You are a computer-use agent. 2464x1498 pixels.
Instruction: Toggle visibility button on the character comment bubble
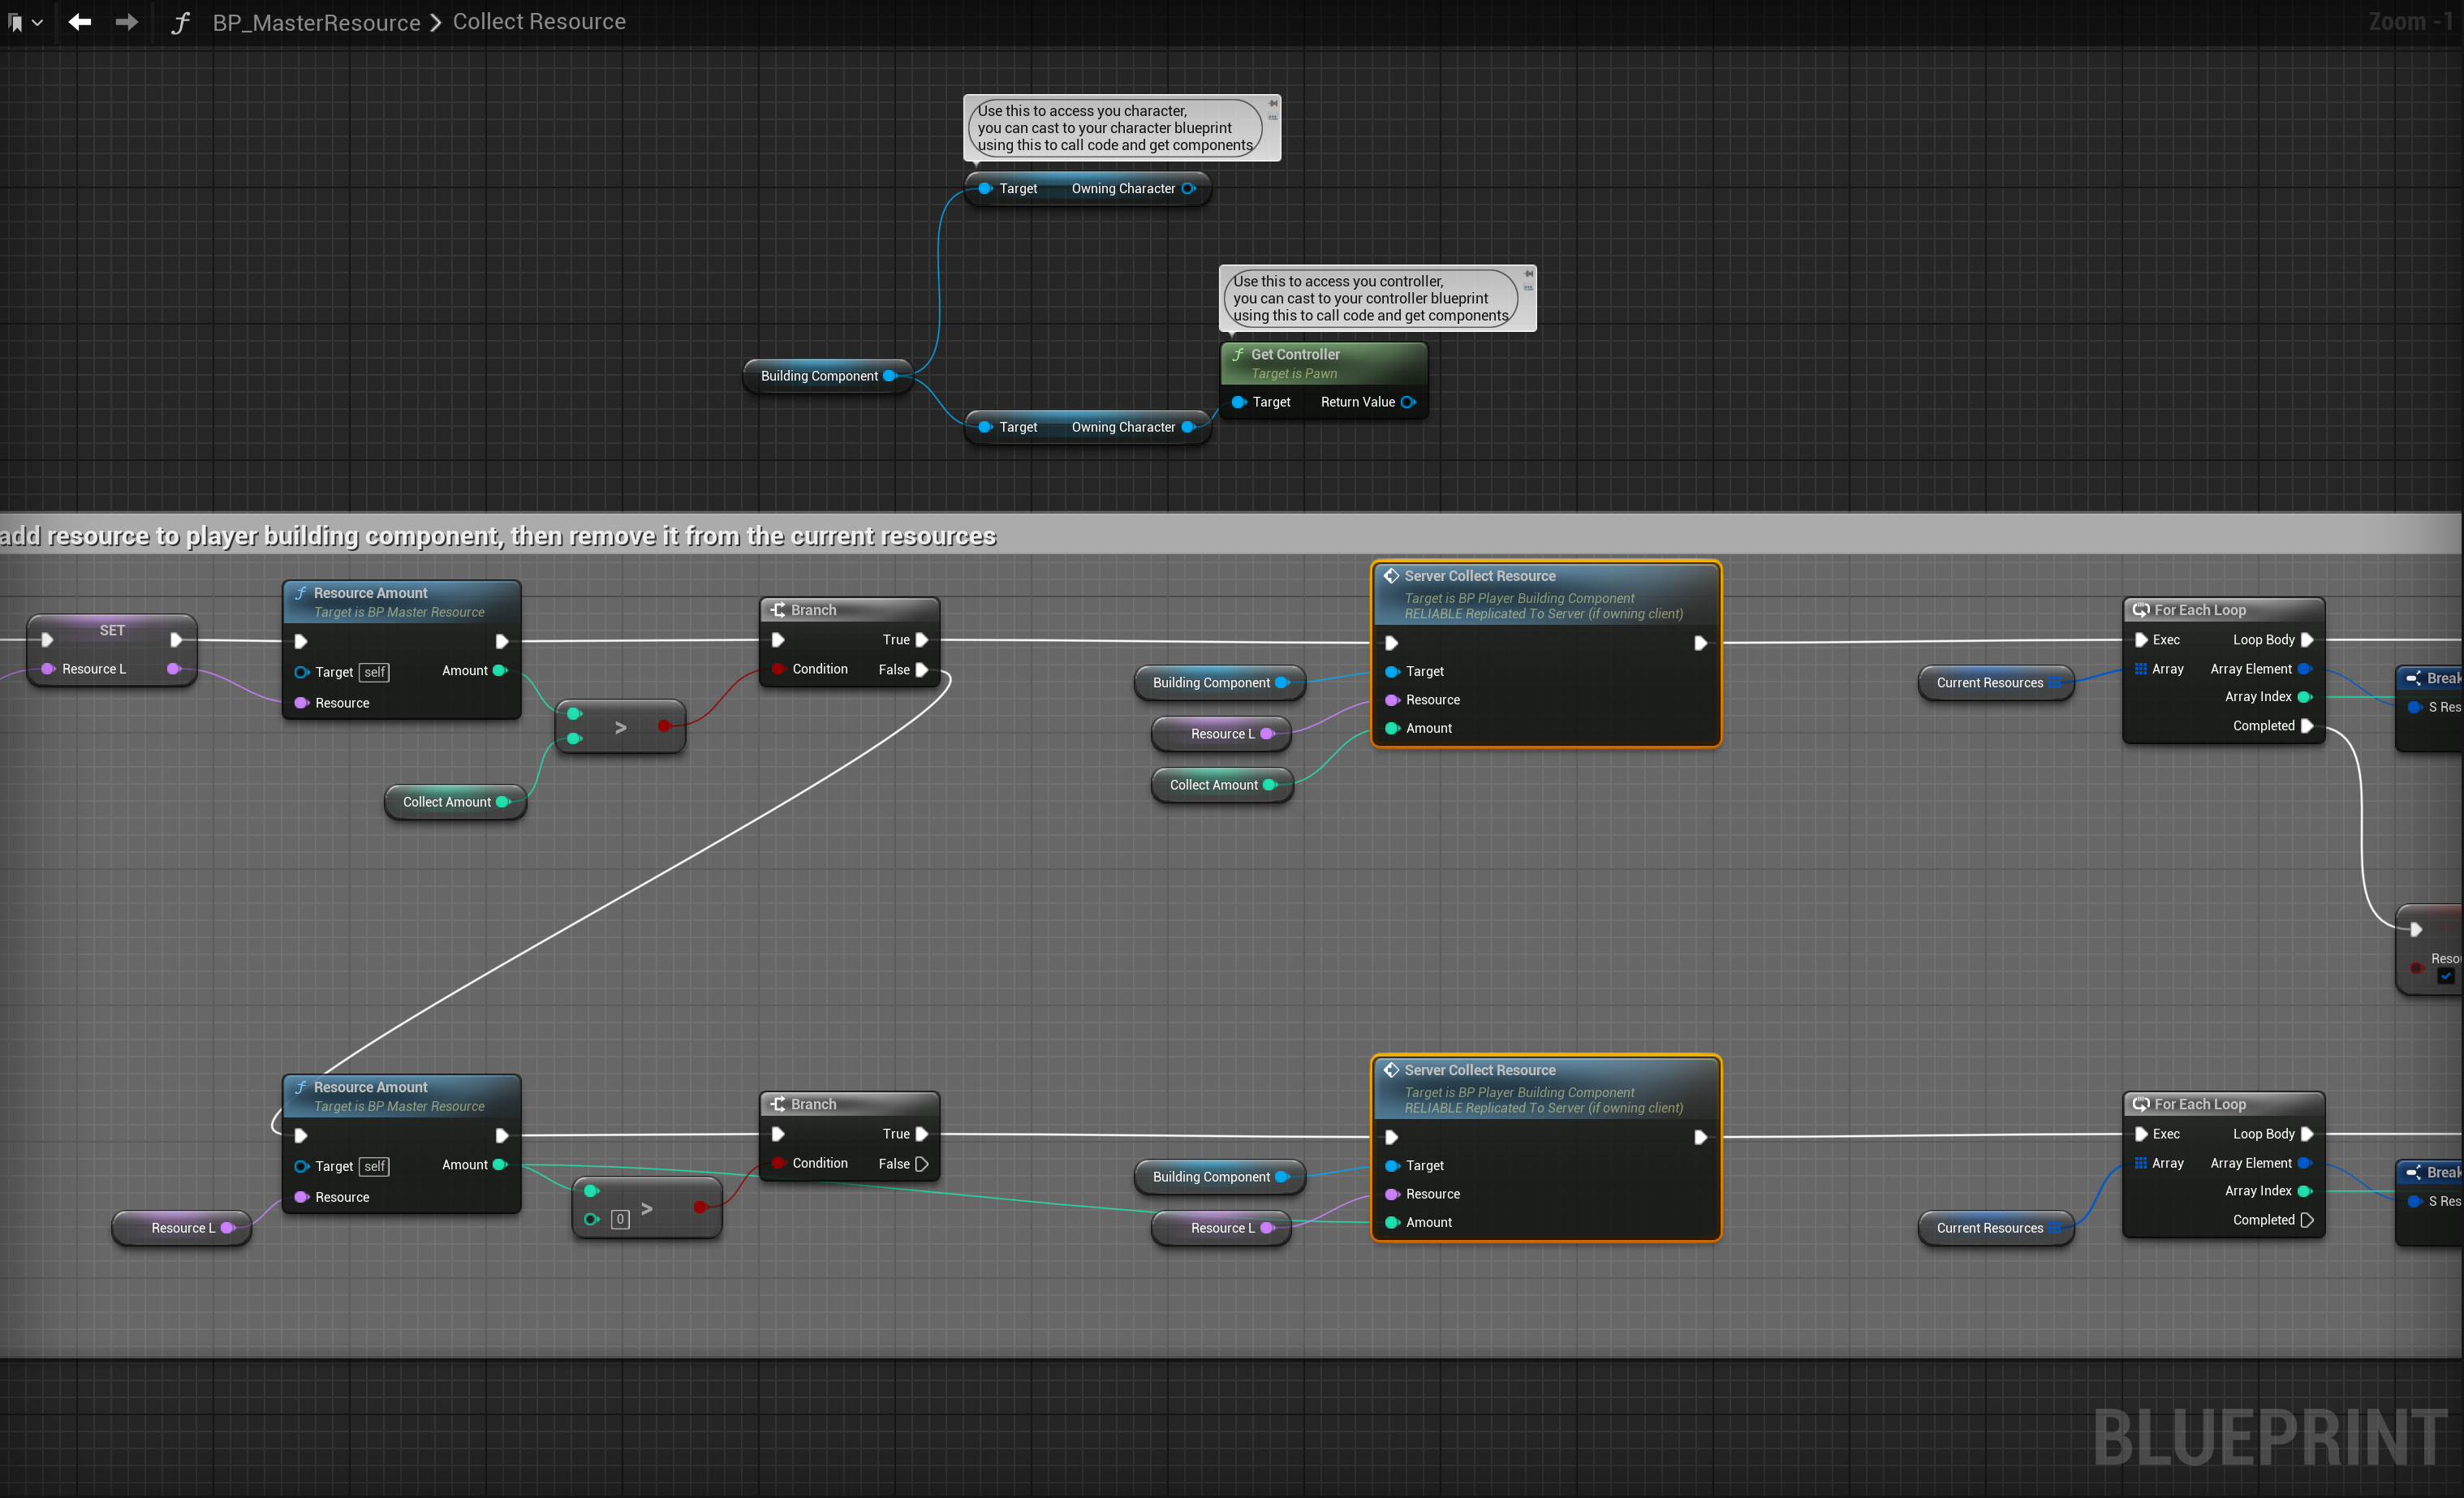coord(1273,117)
